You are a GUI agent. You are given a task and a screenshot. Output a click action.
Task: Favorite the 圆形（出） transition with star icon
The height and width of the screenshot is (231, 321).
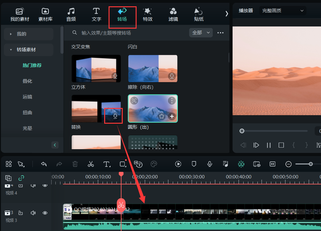pyautogui.click(x=161, y=116)
